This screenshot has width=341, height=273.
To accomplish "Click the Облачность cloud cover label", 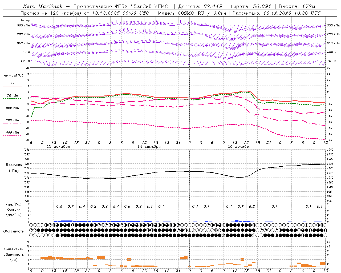I will pos(14,231).
